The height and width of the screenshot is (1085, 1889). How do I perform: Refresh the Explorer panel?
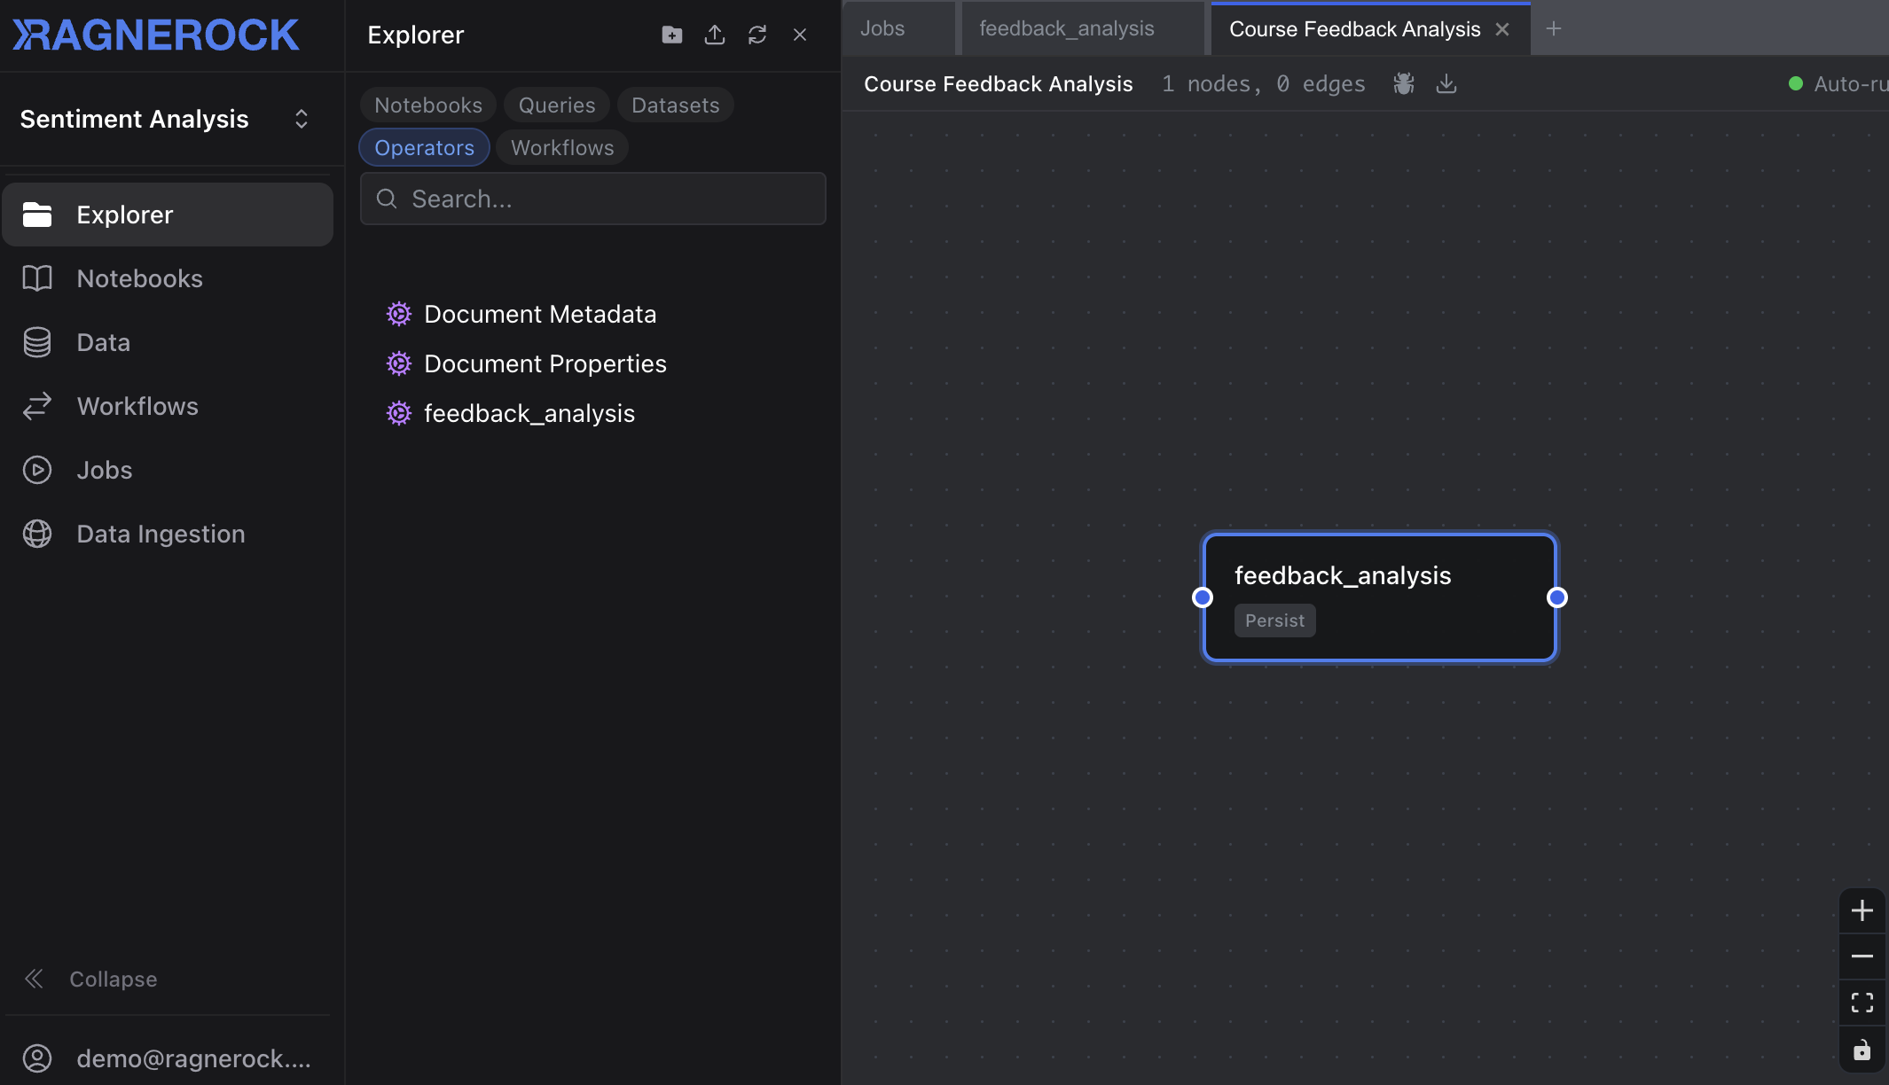[757, 35]
